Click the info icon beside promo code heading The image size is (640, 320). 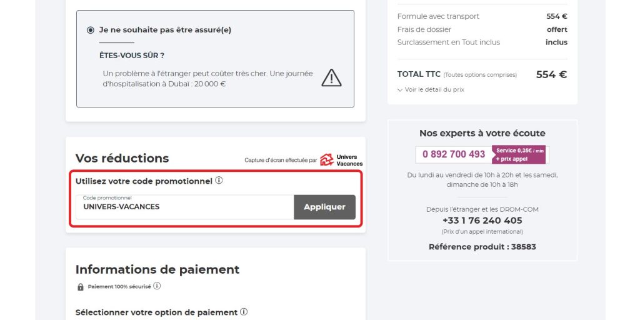point(219,181)
